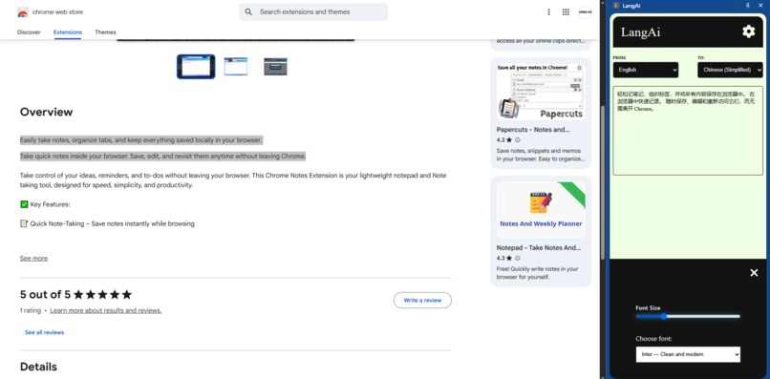Click the Papercuts rating info icon

point(518,140)
